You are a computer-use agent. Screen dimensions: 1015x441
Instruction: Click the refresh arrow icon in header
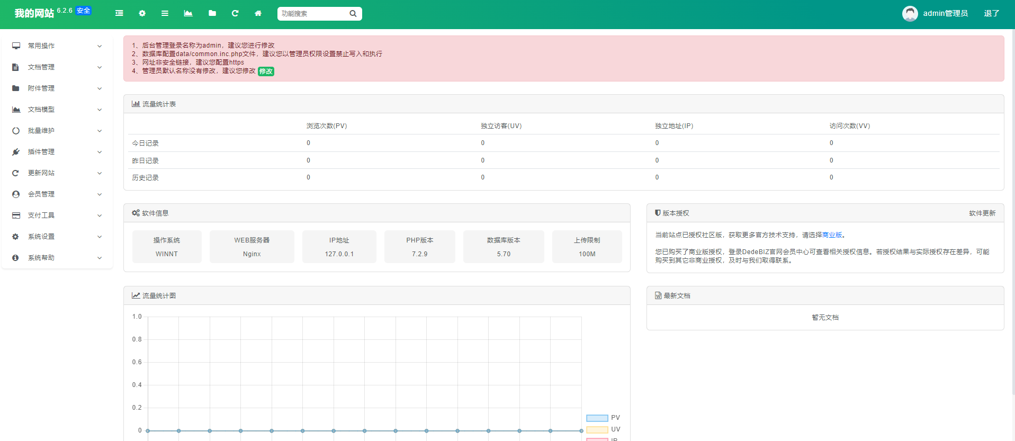(x=235, y=13)
